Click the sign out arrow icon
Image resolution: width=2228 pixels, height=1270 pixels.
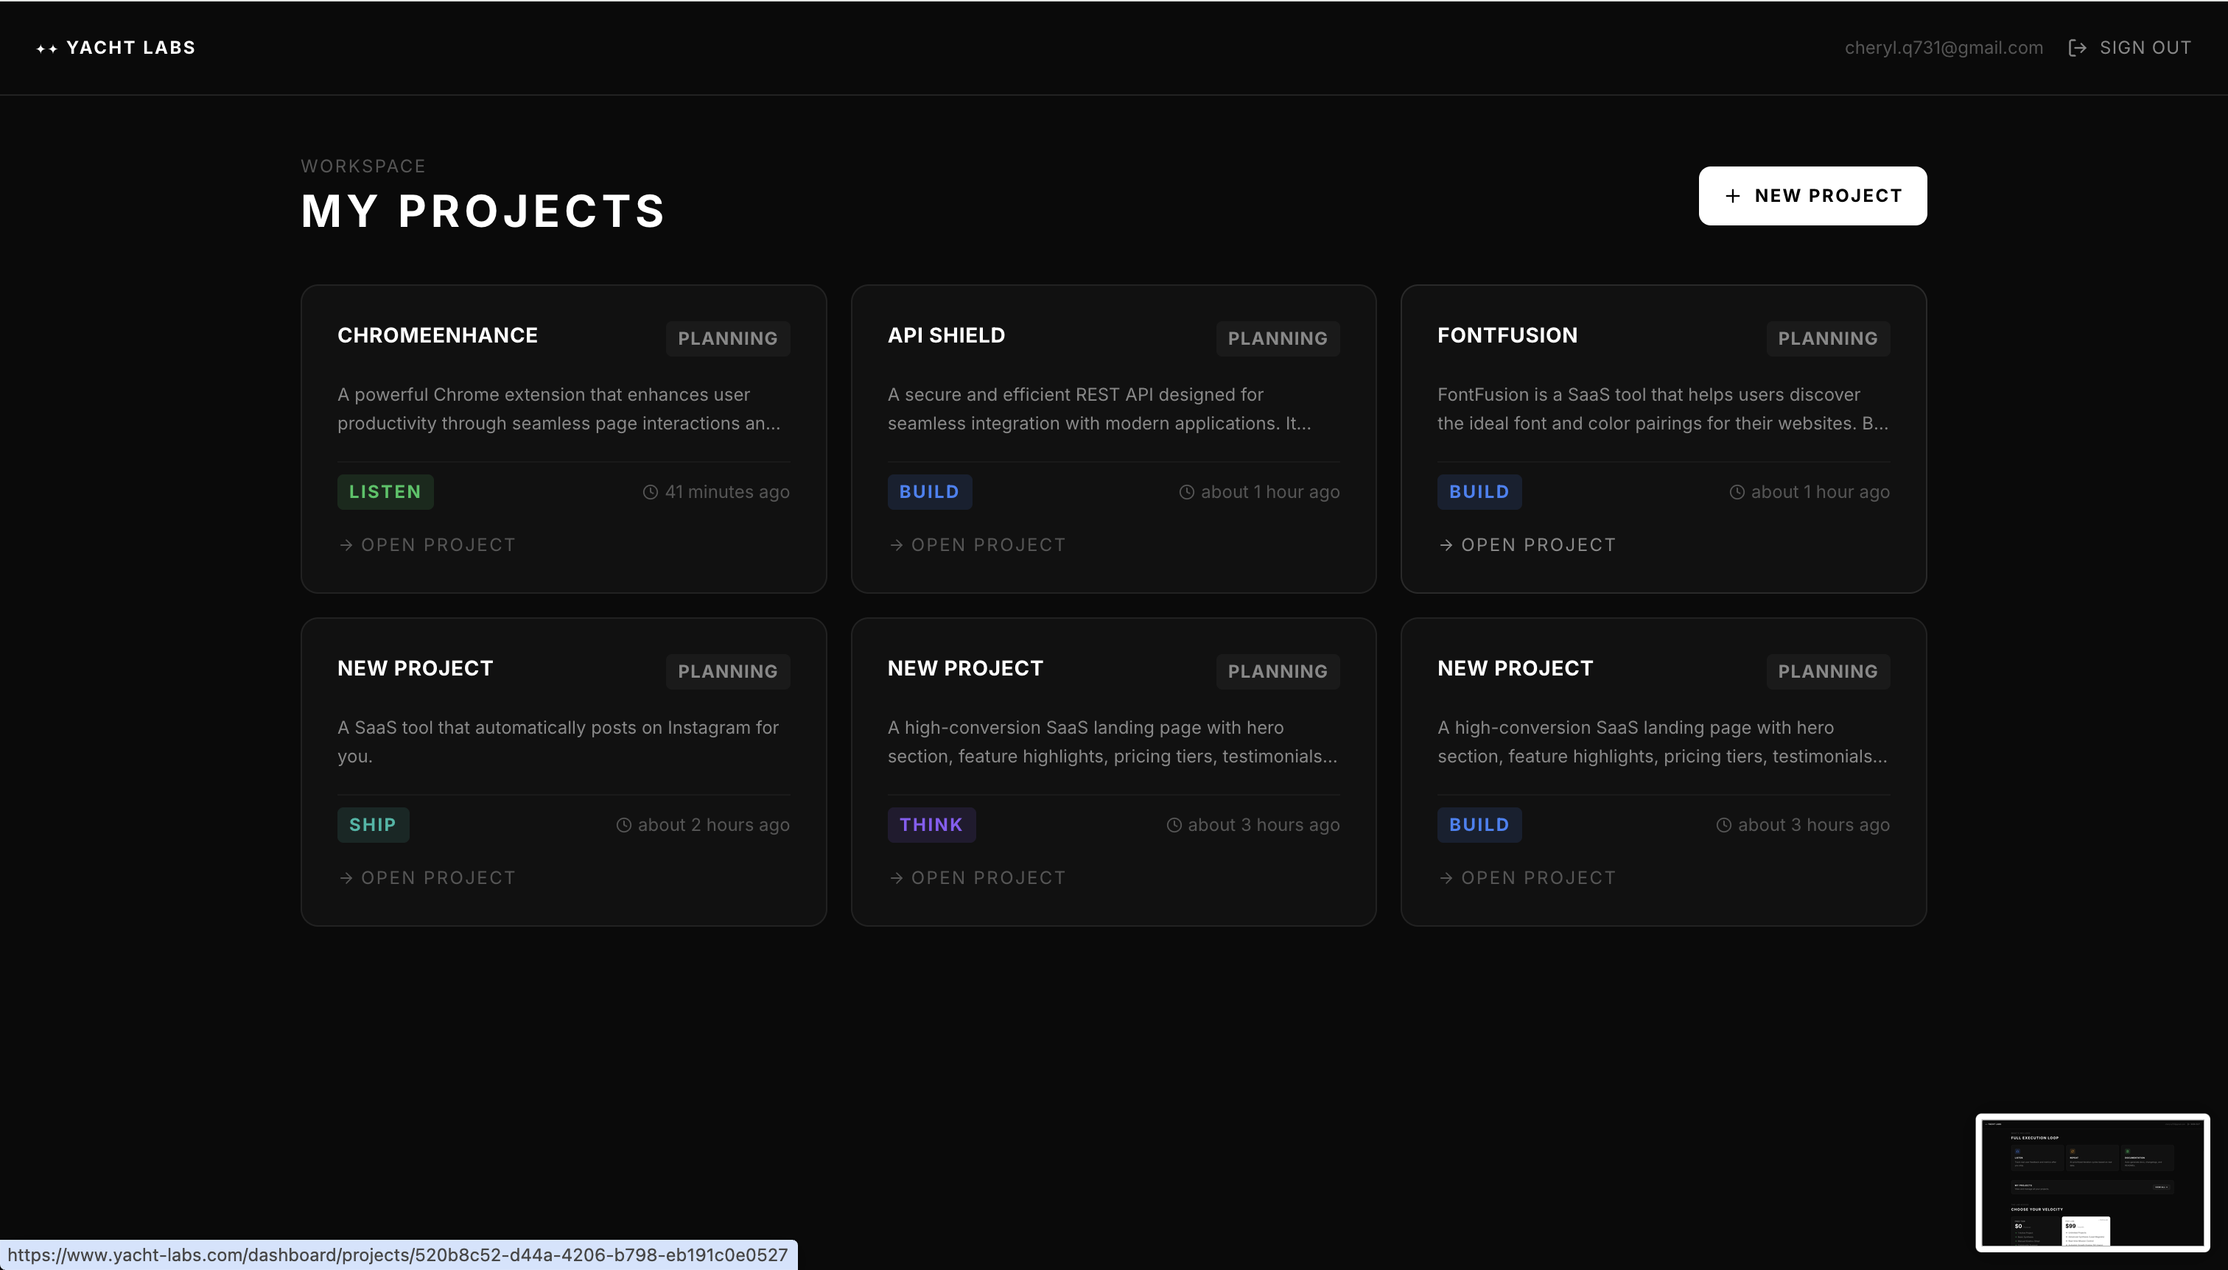pyautogui.click(x=2077, y=47)
